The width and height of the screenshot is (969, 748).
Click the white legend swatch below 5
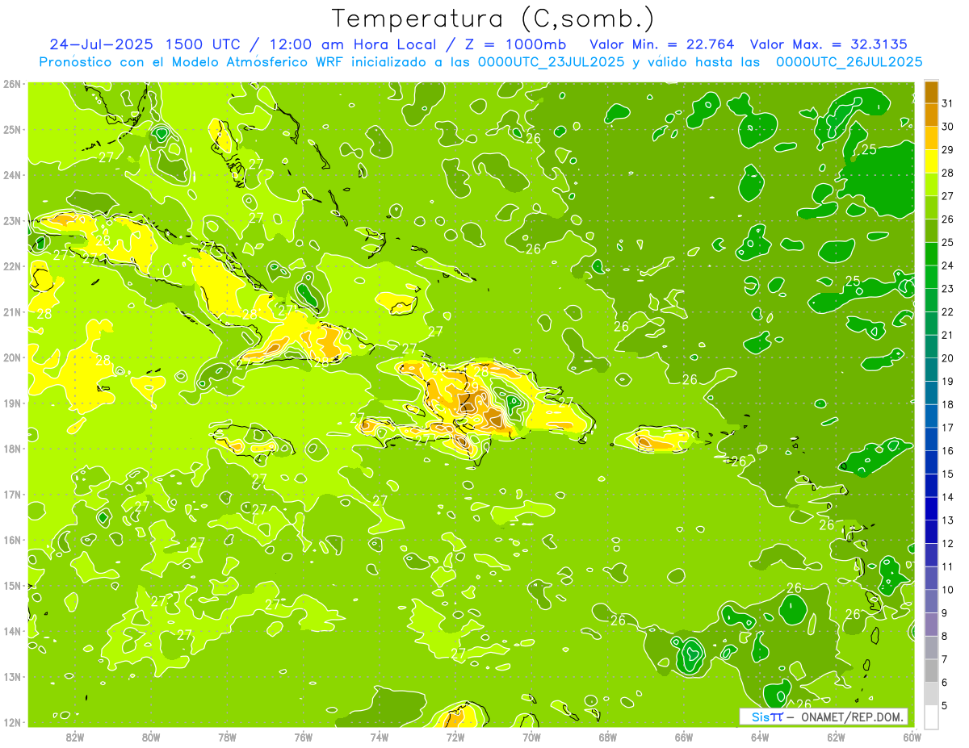click(931, 717)
